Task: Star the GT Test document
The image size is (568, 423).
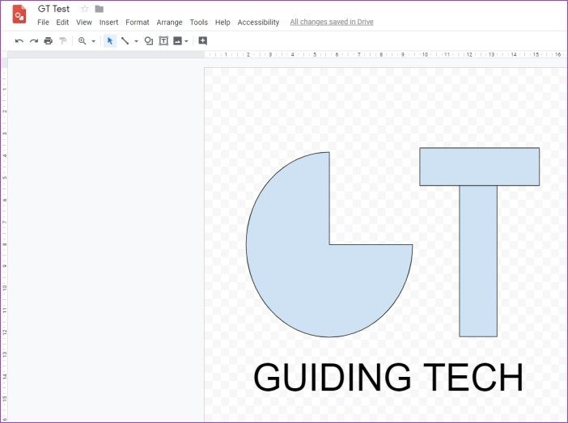Action: (x=85, y=9)
